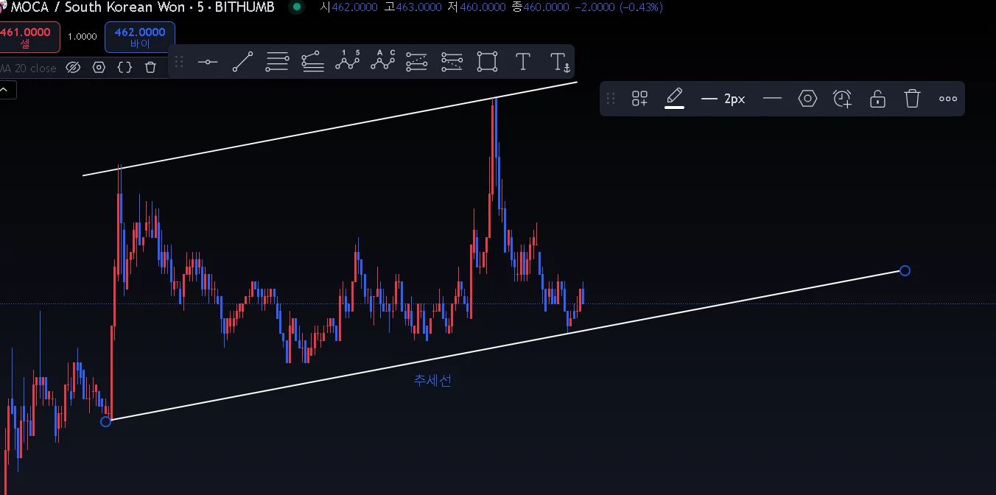996x495 pixels.
Task: Edit the 1.0000 order quantity
Action: (x=83, y=37)
